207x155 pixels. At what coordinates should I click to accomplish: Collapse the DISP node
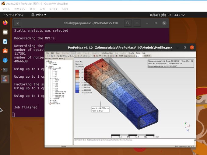click(51, 70)
